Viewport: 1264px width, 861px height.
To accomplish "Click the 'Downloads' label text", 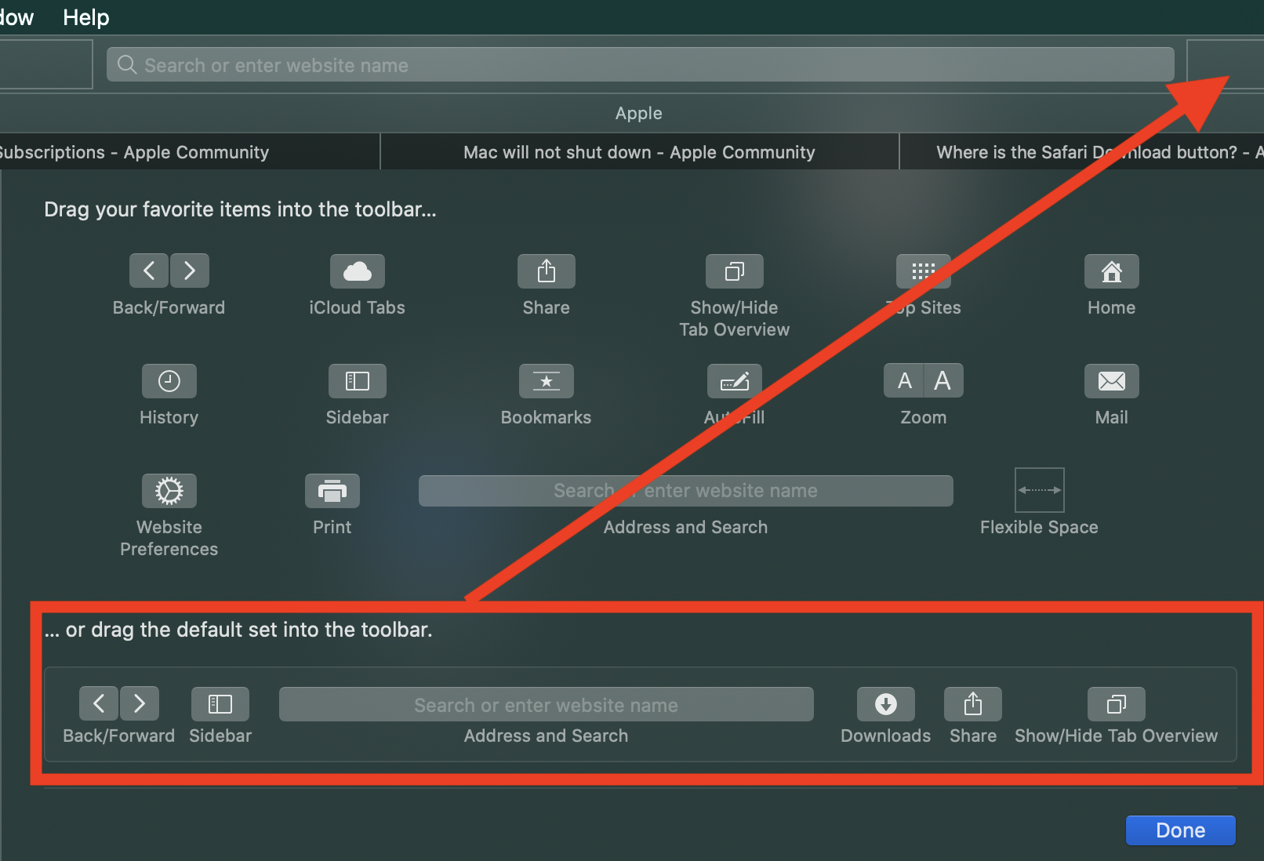I will (x=886, y=736).
